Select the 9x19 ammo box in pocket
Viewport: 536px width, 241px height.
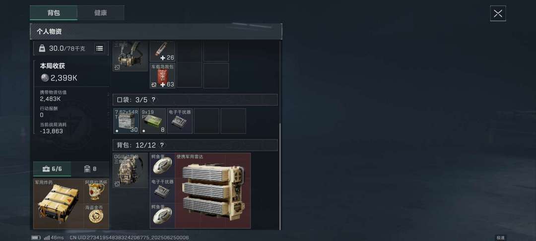(153, 121)
